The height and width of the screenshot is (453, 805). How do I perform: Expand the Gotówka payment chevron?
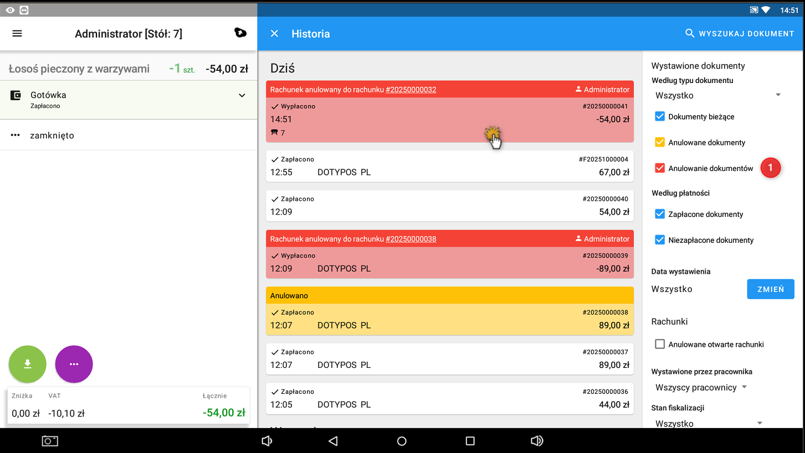pyautogui.click(x=242, y=96)
